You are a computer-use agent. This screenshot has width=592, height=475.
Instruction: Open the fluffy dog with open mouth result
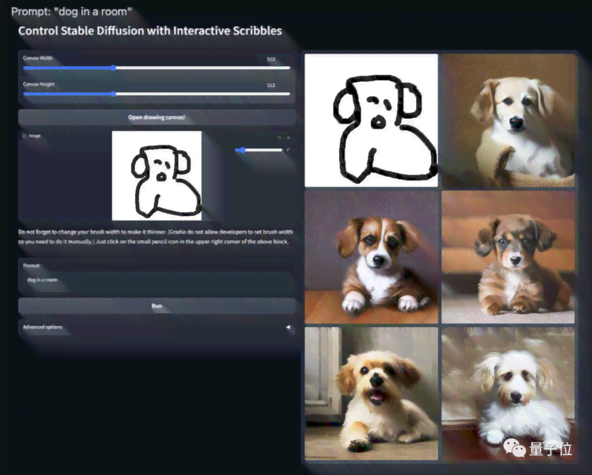pyautogui.click(x=371, y=393)
